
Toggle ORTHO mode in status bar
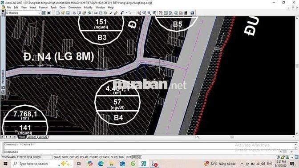(74, 157)
